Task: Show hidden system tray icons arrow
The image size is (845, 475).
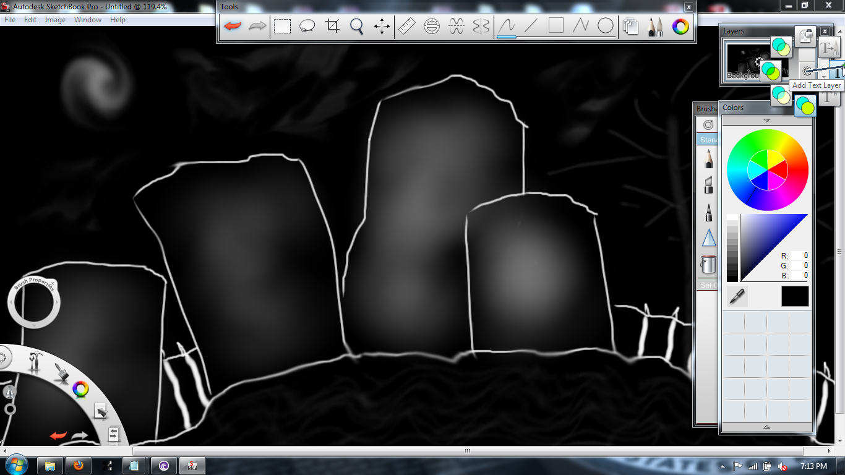Action: pyautogui.click(x=723, y=466)
